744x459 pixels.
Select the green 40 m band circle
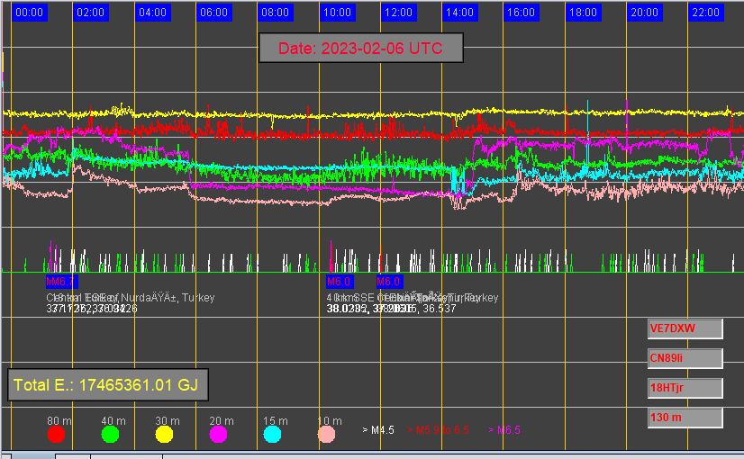click(111, 435)
